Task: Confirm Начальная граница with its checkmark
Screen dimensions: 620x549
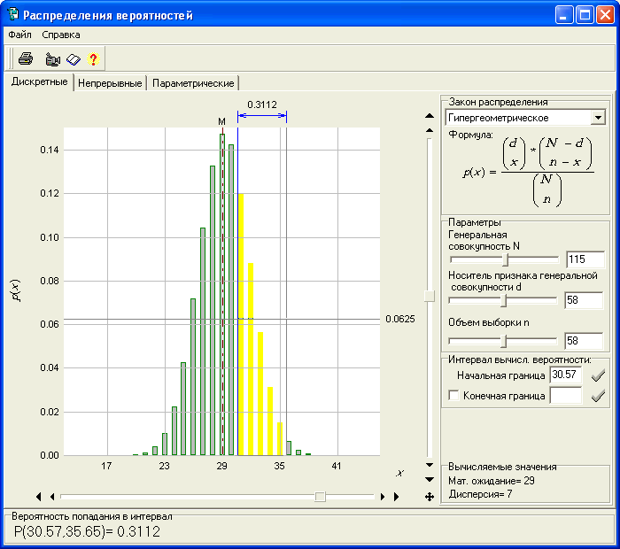Action: point(598,375)
